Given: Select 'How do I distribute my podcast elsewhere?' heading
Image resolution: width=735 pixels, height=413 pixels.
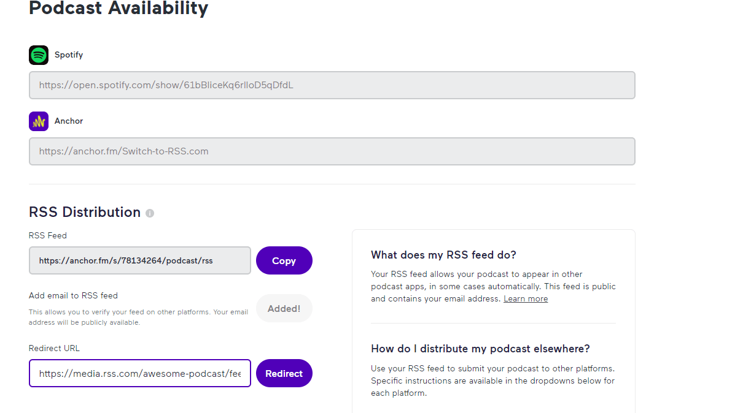Looking at the screenshot, I should click(x=480, y=349).
